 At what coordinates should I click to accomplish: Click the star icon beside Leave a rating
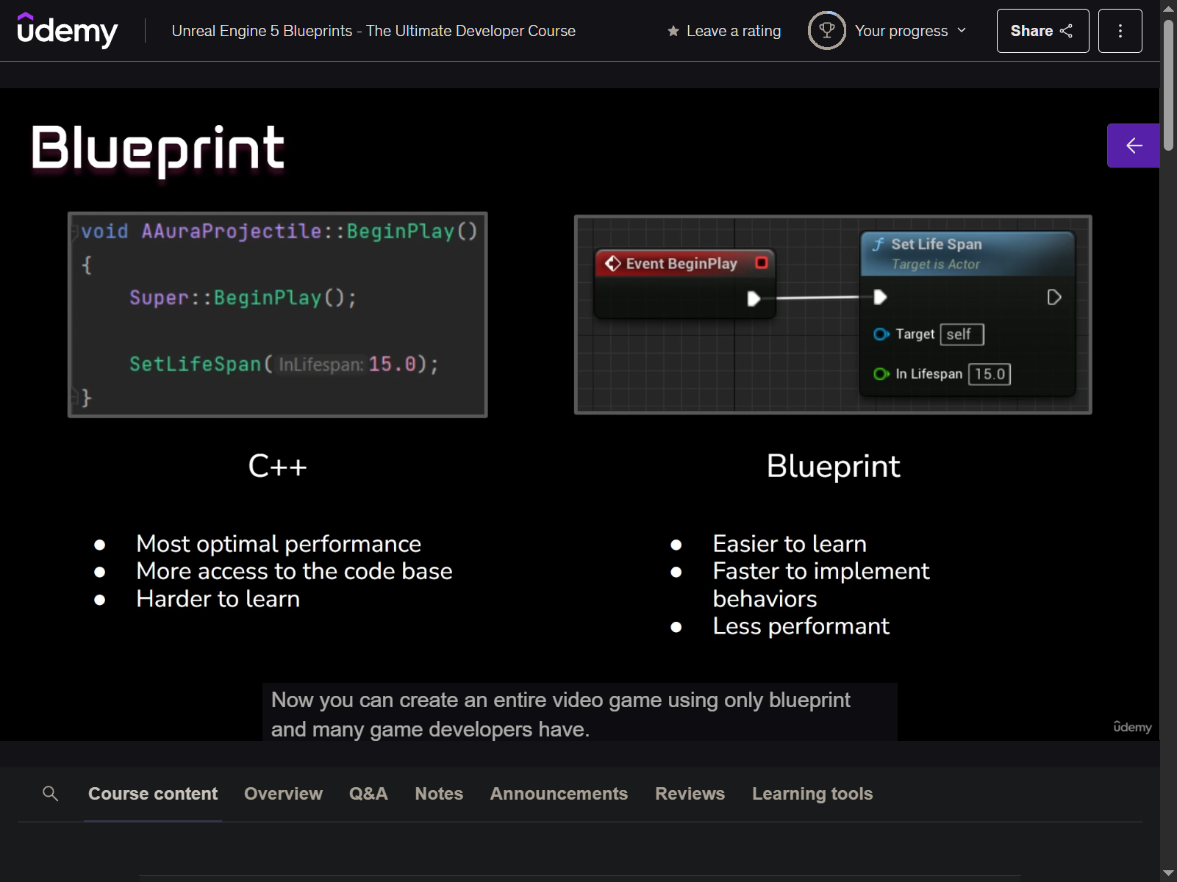coord(673,31)
